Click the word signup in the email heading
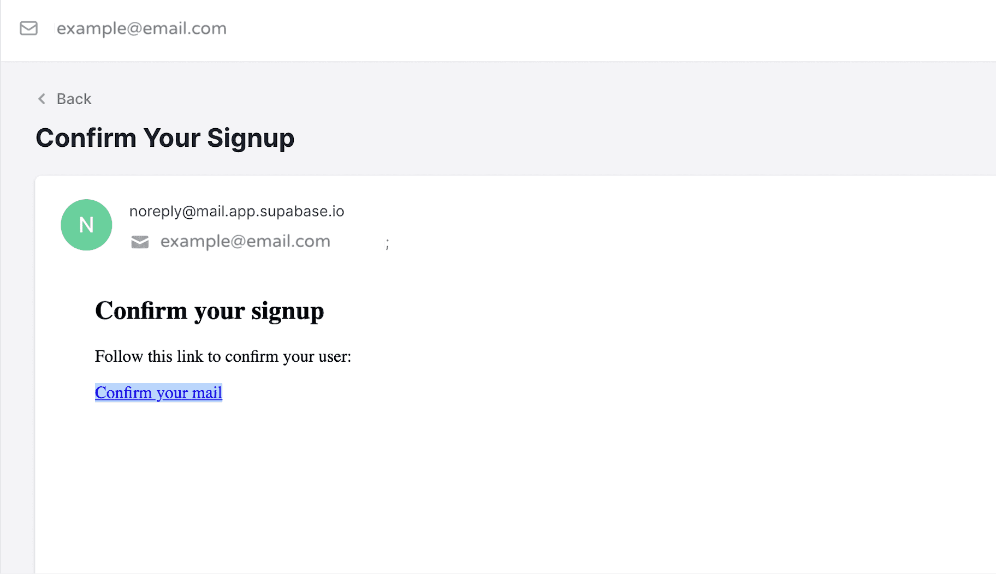996x574 pixels. click(x=287, y=312)
